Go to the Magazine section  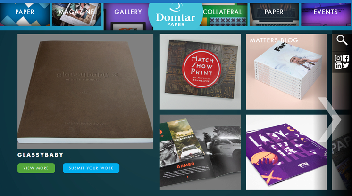point(76,15)
